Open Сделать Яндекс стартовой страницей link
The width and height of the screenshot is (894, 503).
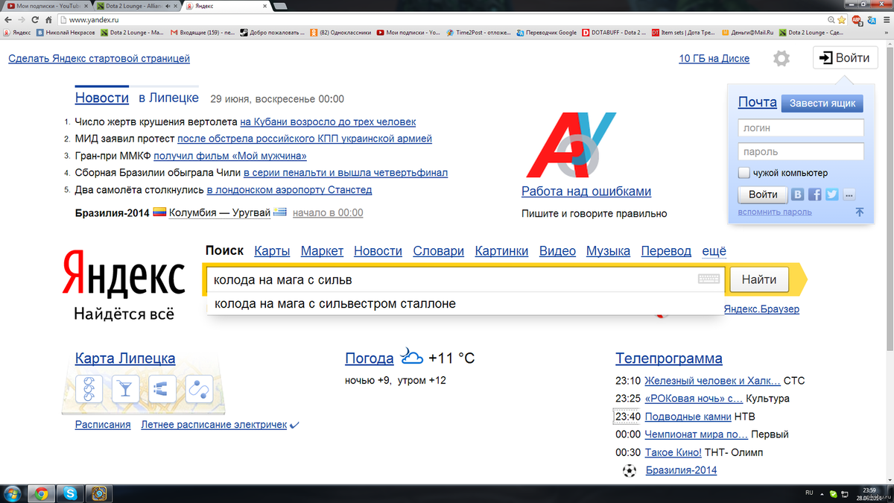[99, 58]
